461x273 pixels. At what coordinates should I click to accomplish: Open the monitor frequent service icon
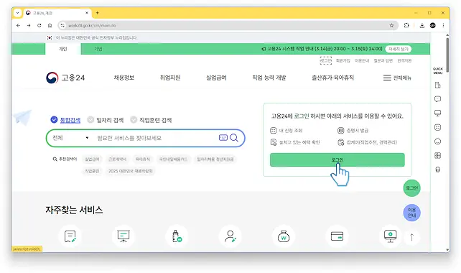391,236
